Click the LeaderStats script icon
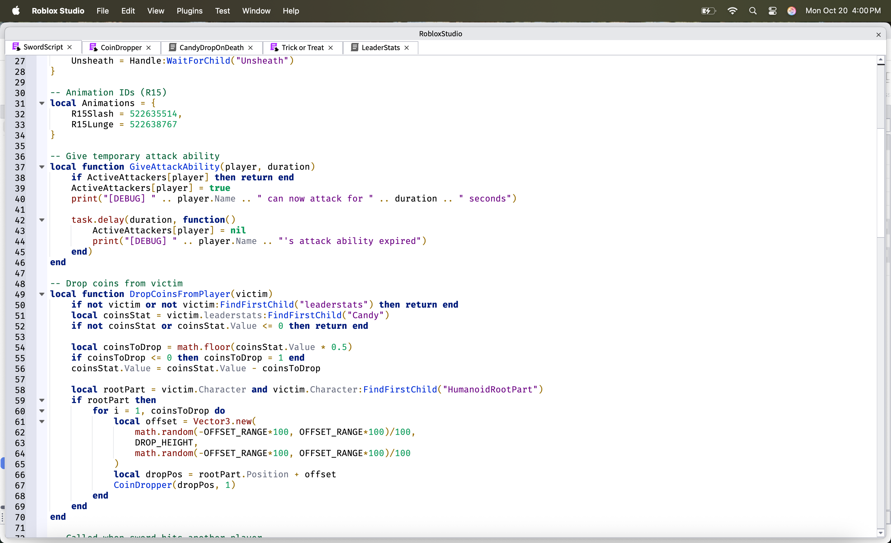Image resolution: width=891 pixels, height=543 pixels. tap(354, 47)
